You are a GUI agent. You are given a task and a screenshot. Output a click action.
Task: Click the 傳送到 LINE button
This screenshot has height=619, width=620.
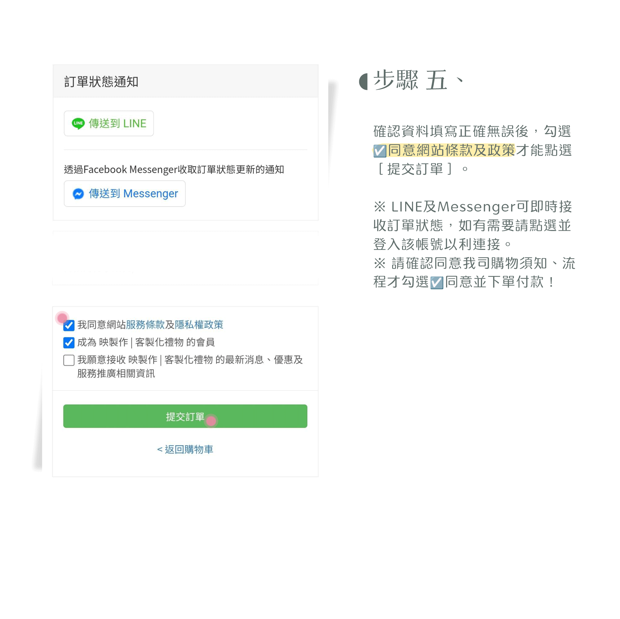tap(109, 124)
